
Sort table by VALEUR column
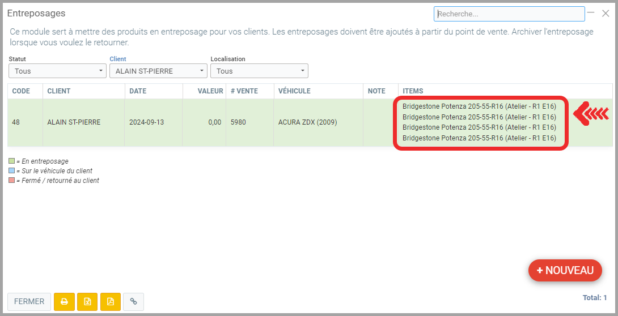pos(210,91)
